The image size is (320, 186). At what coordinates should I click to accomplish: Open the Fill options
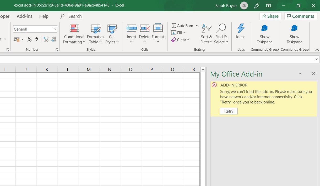pyautogui.click(x=178, y=33)
